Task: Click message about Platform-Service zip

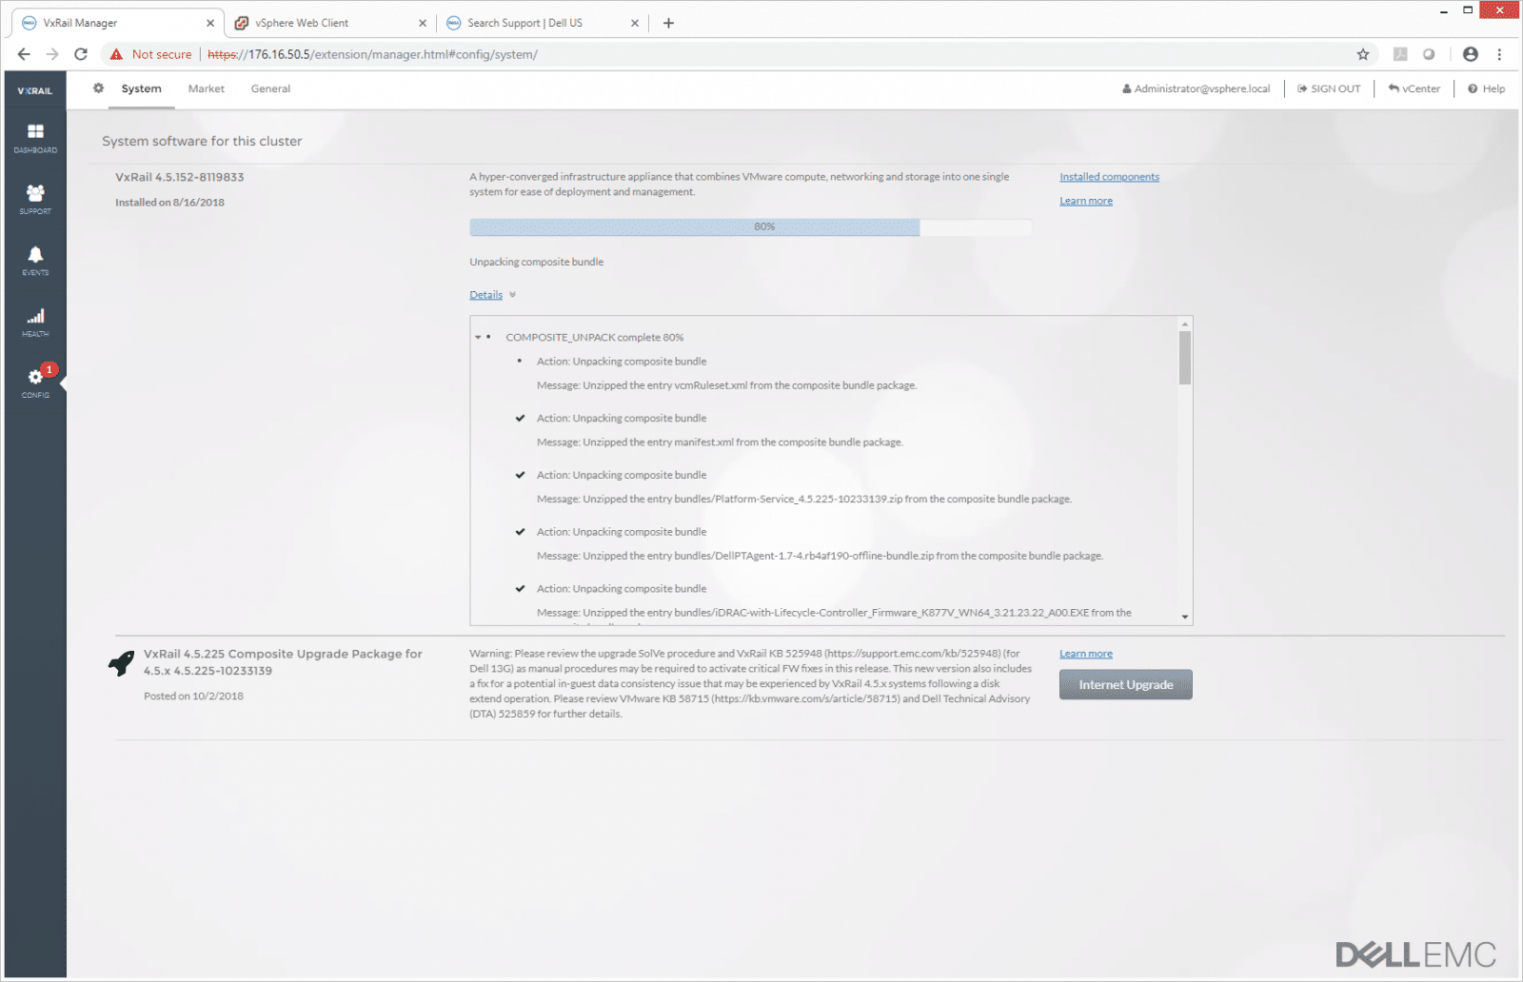Action: pyautogui.click(x=804, y=499)
